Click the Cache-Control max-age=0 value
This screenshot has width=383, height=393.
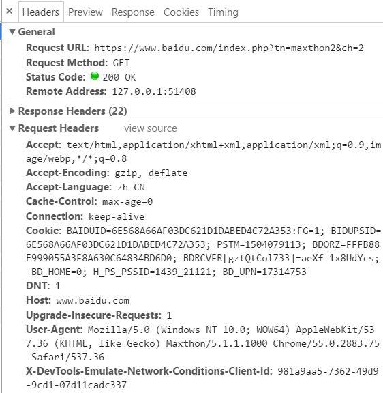click(x=127, y=201)
